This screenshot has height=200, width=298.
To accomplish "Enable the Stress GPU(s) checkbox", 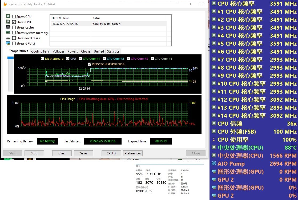I will [14, 43].
